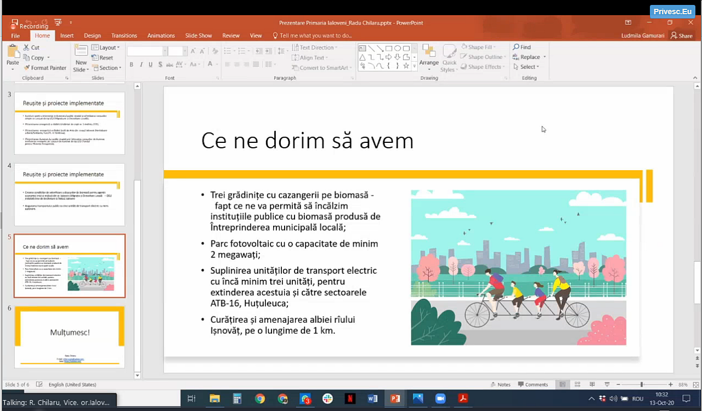Start Slide Show from status bar icon
Screen dimensions: 702x411
(x=607, y=385)
